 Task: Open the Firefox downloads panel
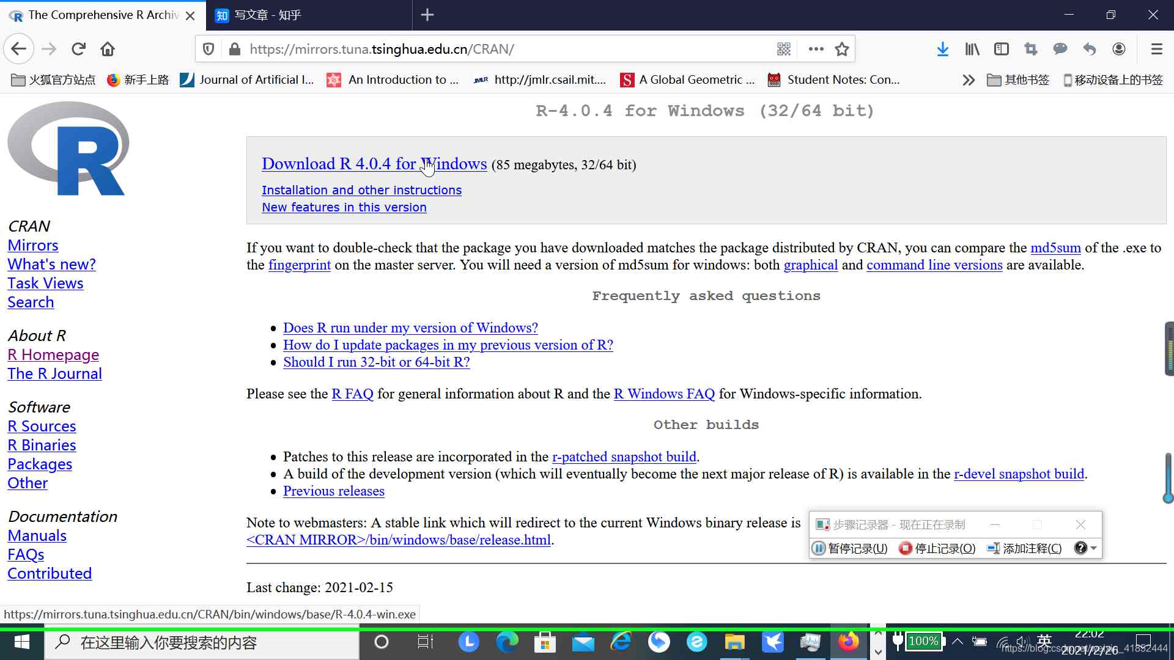(942, 49)
